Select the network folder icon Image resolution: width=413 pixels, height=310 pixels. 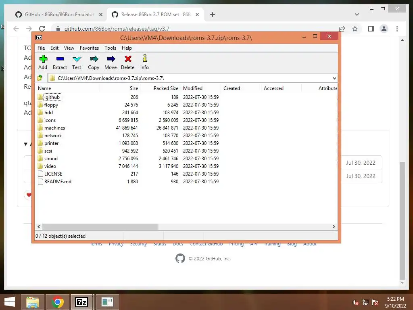point(40,135)
